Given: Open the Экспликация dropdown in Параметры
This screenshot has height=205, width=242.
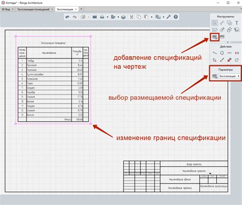Looking at the screenshot, I should coord(229,76).
